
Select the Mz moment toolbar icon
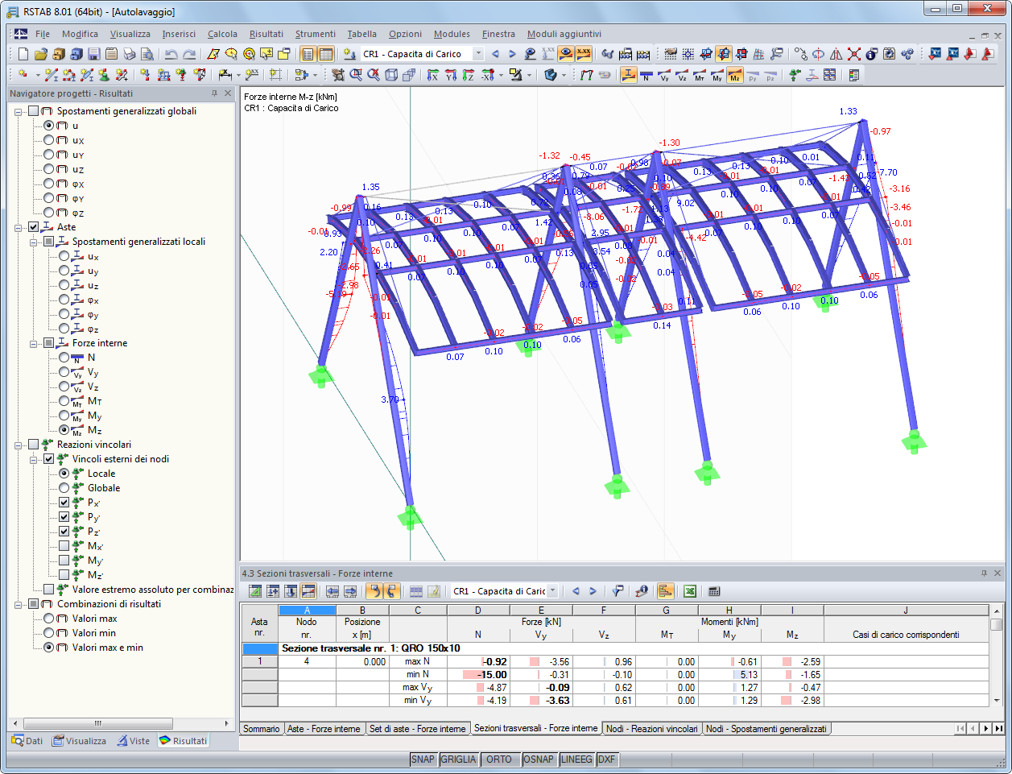point(735,76)
